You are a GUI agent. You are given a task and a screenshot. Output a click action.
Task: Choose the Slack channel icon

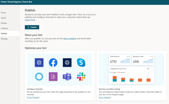point(81,77)
